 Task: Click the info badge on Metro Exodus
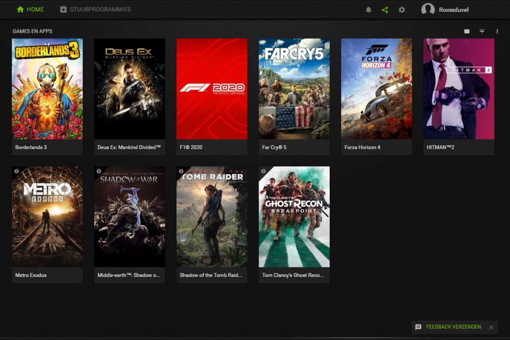pos(16,171)
